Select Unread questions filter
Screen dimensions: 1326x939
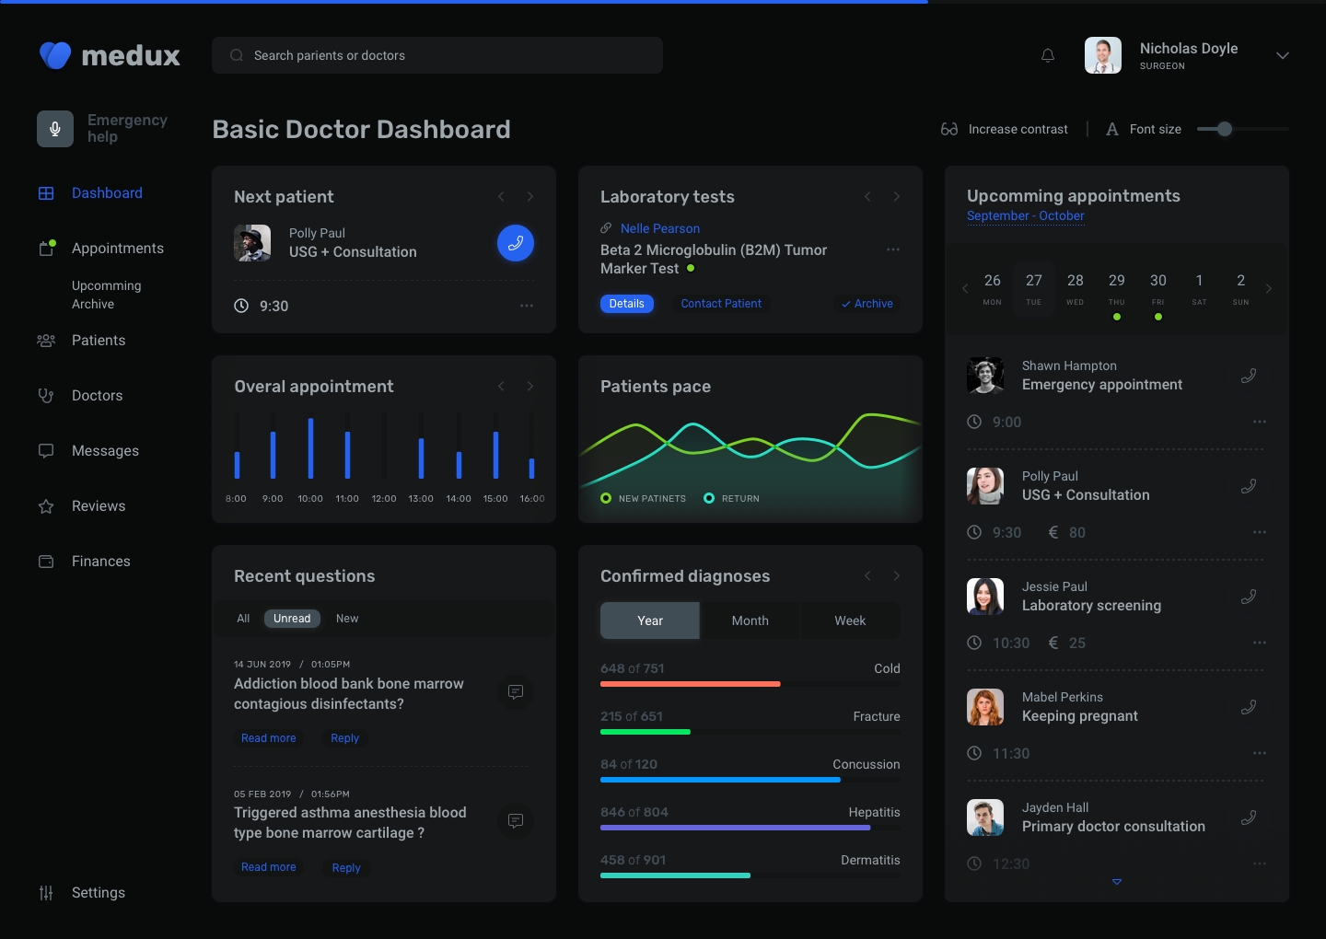292,619
